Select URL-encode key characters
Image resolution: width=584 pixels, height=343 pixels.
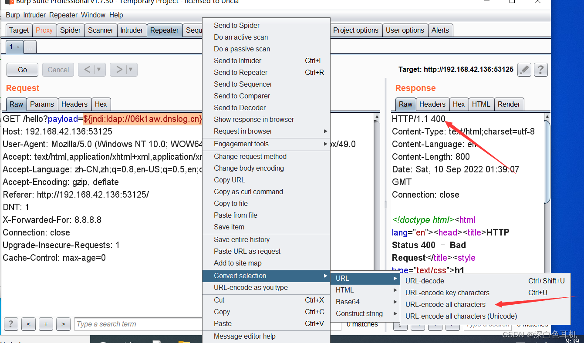click(485, 293)
